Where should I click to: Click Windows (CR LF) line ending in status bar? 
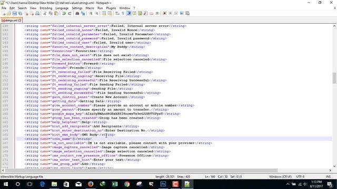[x=280, y=176]
